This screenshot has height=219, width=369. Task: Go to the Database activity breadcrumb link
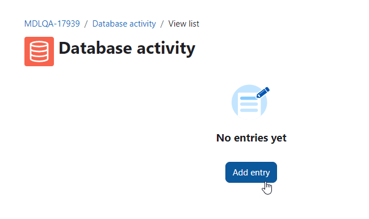tap(124, 24)
